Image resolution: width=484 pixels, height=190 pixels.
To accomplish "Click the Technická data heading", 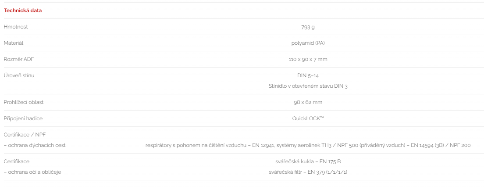I will tap(22, 11).
